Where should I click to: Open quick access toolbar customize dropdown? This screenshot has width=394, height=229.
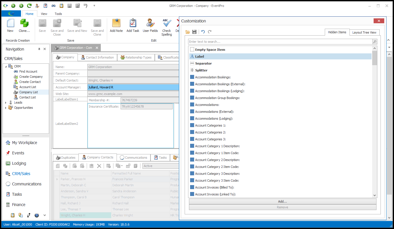click(x=94, y=6)
